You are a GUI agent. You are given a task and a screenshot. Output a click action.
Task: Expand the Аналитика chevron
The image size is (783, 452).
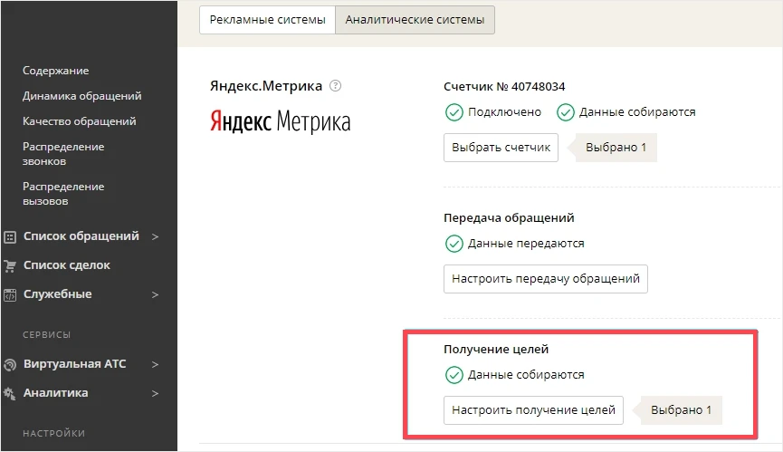(x=155, y=393)
